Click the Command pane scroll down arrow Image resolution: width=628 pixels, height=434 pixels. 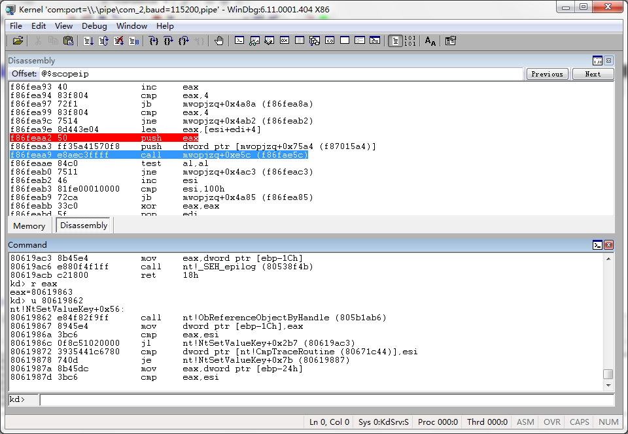click(608, 385)
